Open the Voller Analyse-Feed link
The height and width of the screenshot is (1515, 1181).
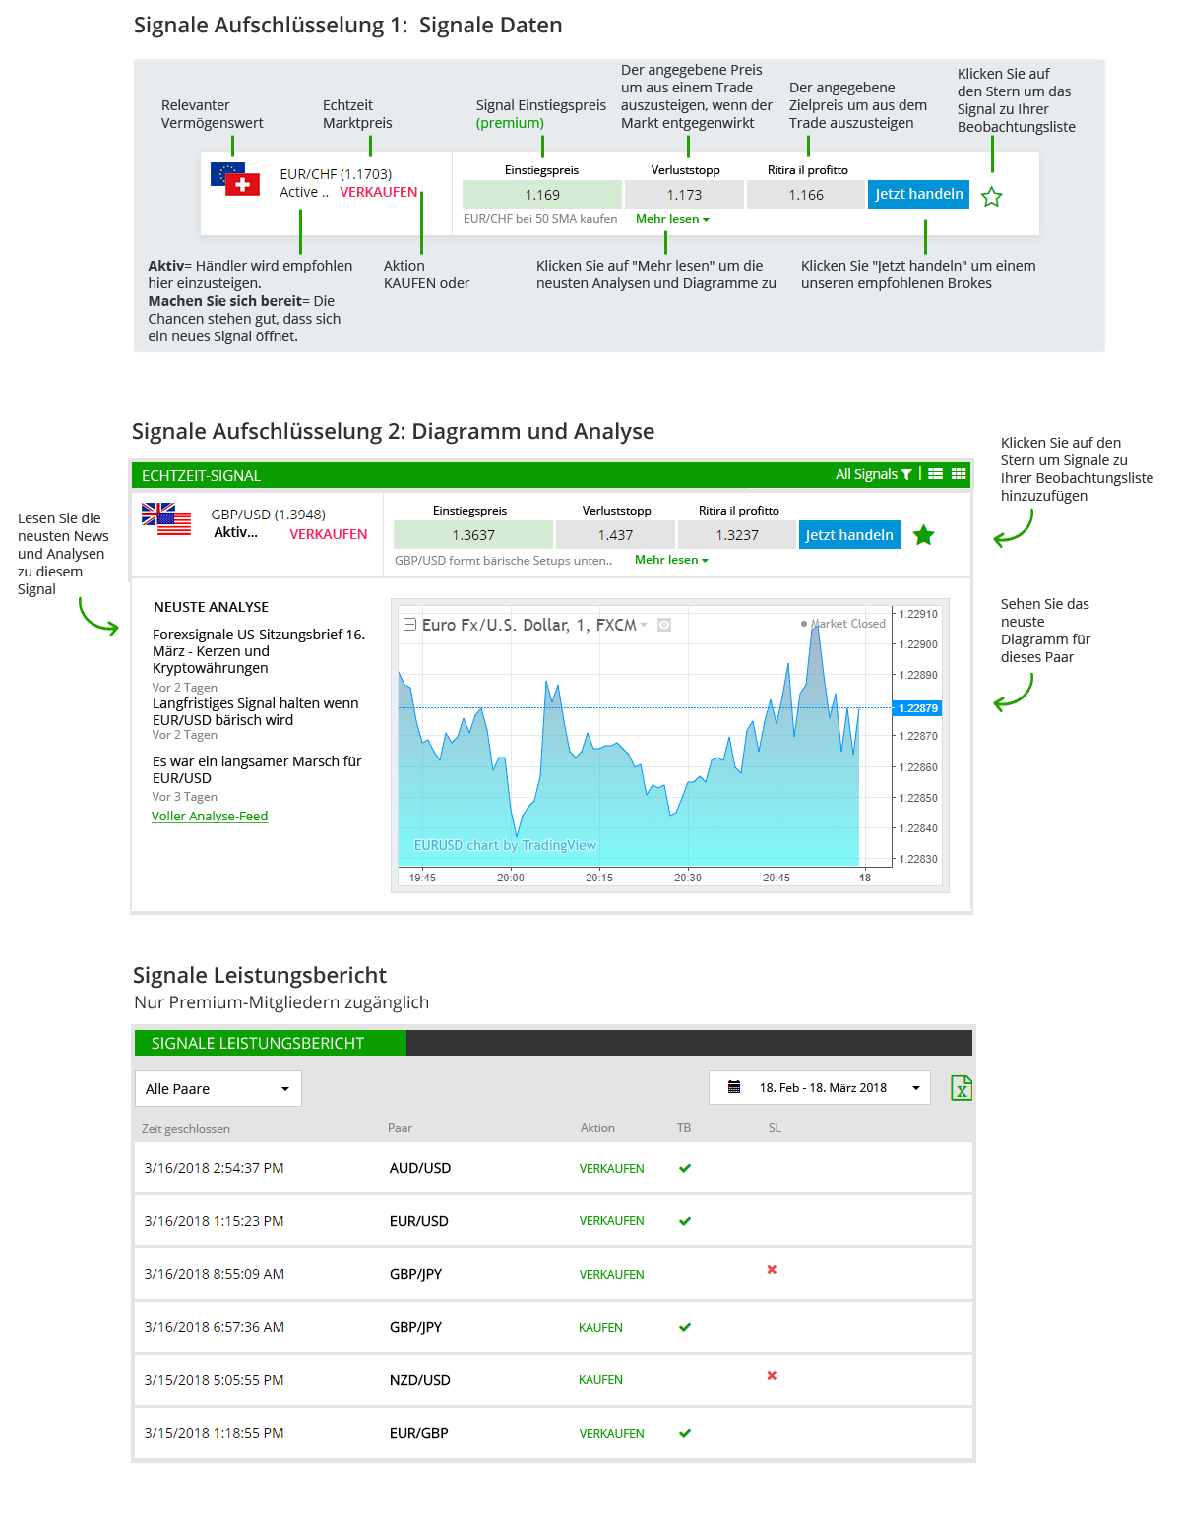pyautogui.click(x=210, y=817)
